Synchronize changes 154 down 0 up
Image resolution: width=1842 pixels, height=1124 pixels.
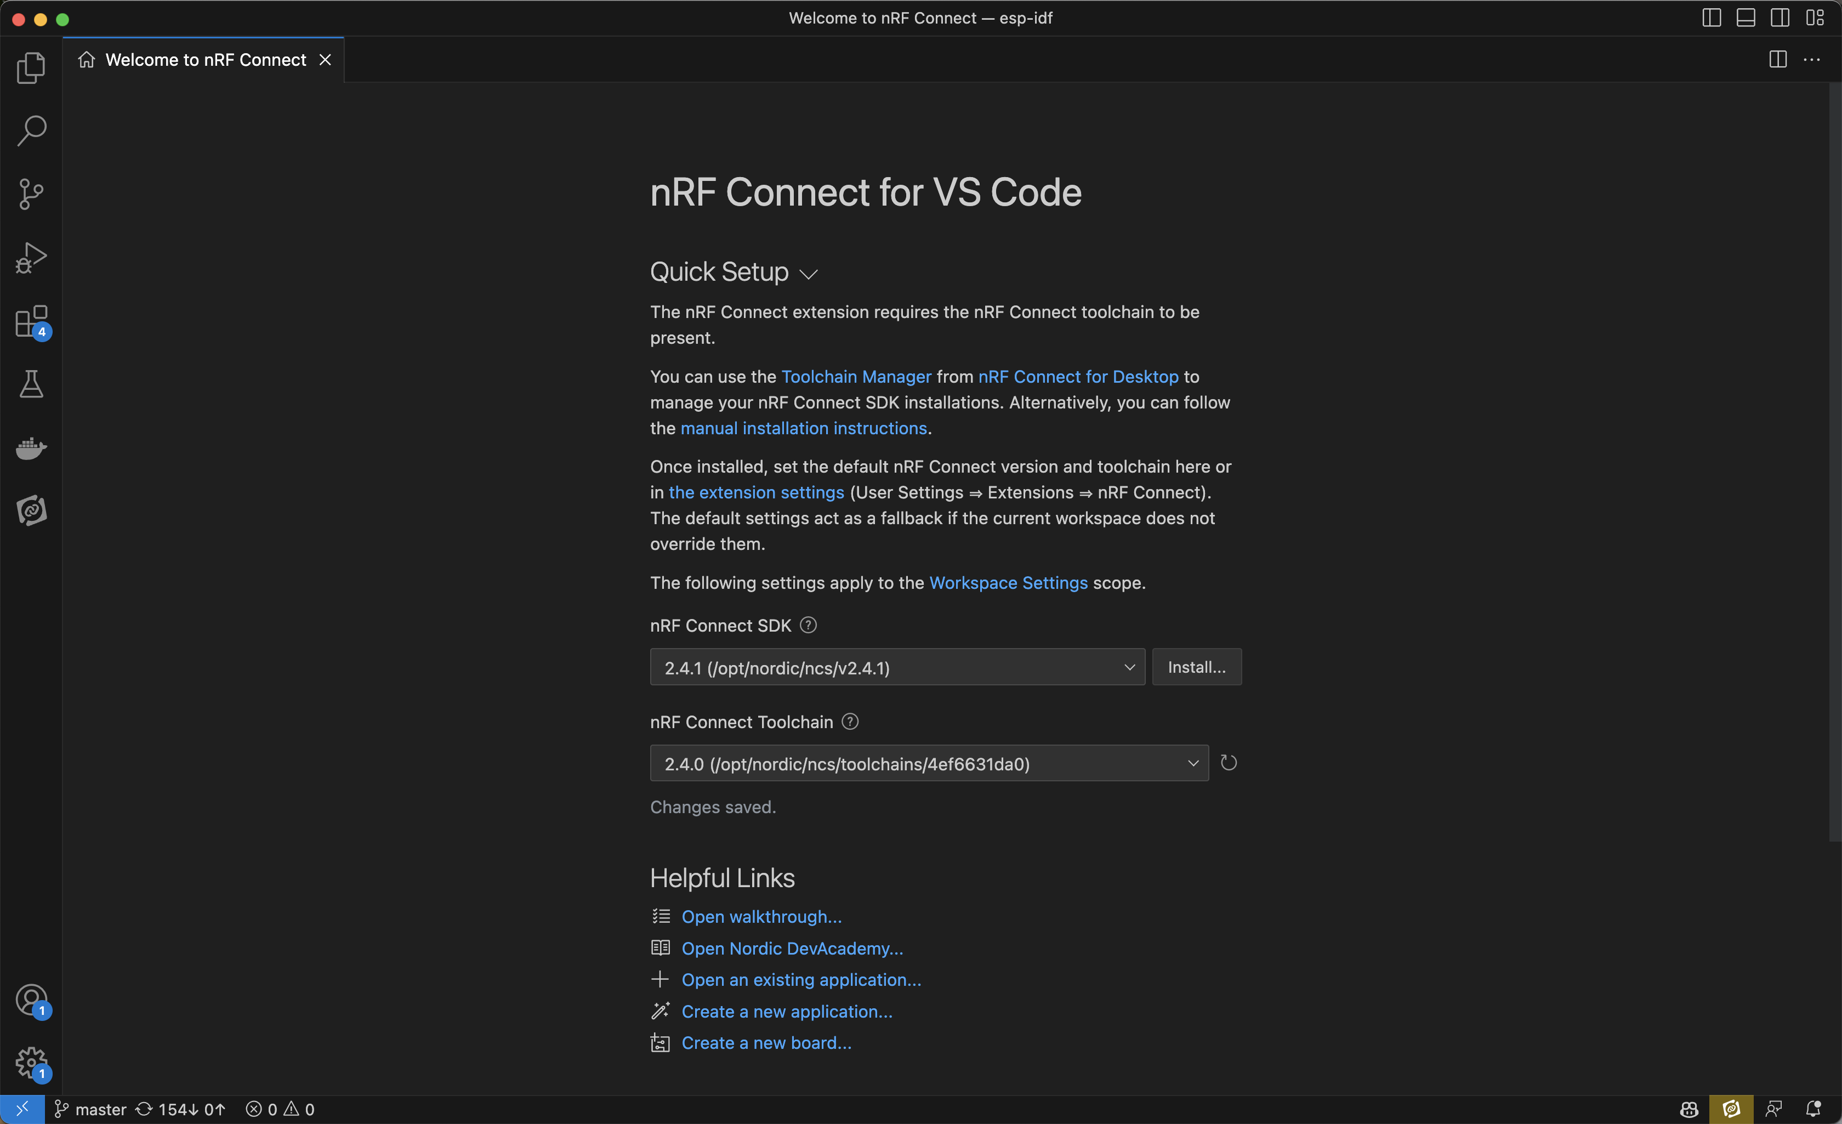(180, 1109)
